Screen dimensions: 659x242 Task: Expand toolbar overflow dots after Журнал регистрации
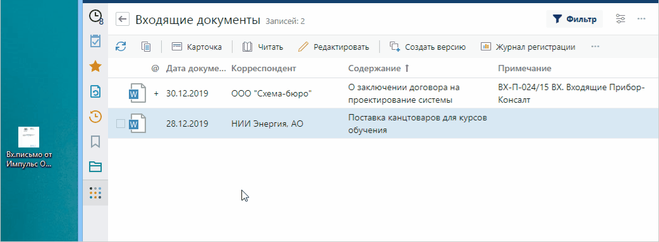pos(595,47)
